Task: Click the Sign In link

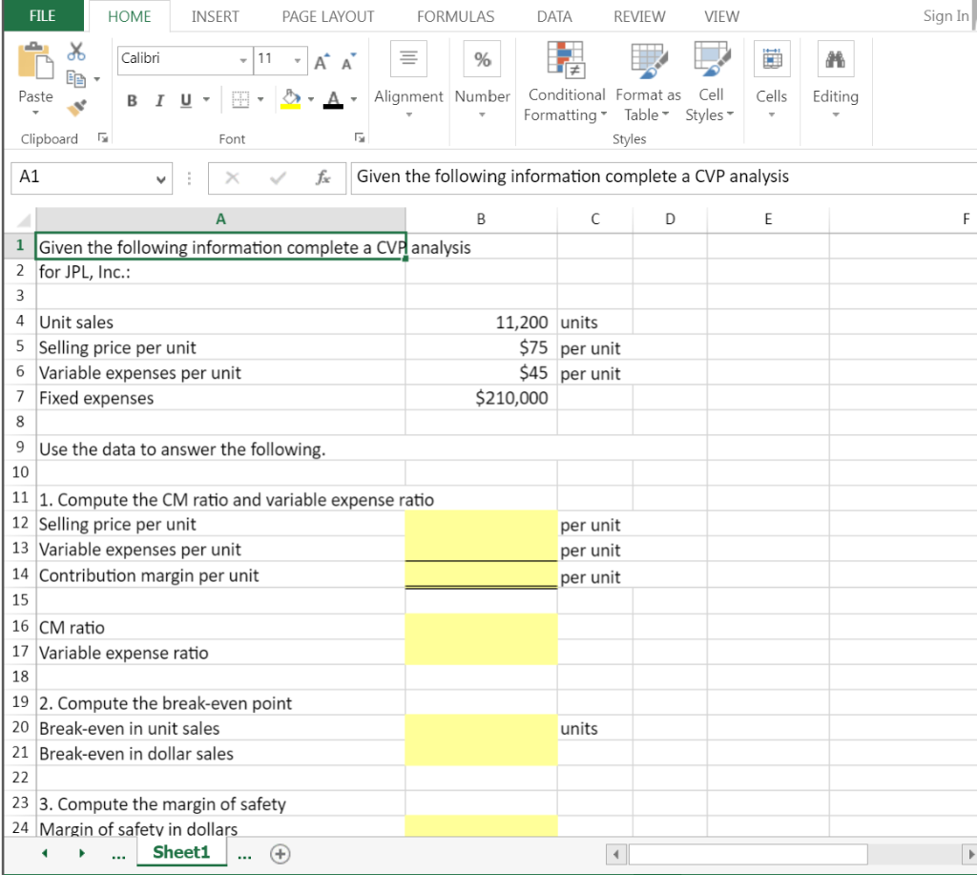Action: click(946, 16)
